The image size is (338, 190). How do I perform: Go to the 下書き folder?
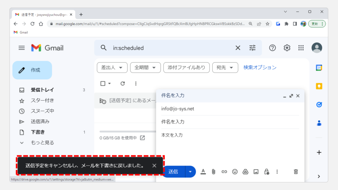[x=38, y=132]
